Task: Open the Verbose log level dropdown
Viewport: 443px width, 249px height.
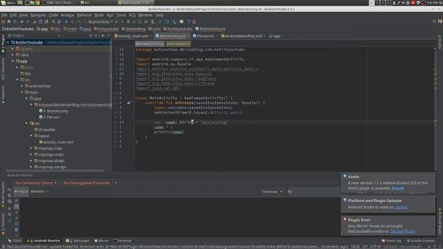Action: (x=272, y=192)
